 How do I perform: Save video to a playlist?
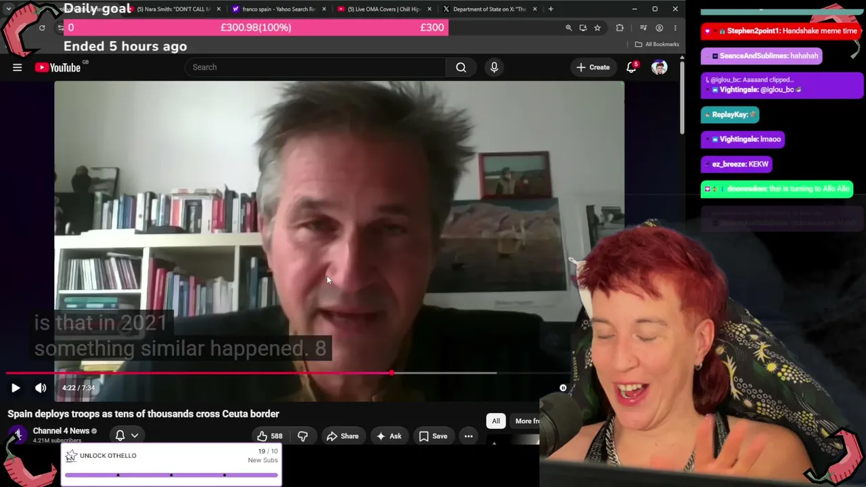[x=433, y=436]
